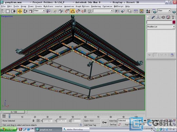This screenshot has width=177, height=132.
Task: Click the Perspective viewport label
Action: (x=7, y=17)
